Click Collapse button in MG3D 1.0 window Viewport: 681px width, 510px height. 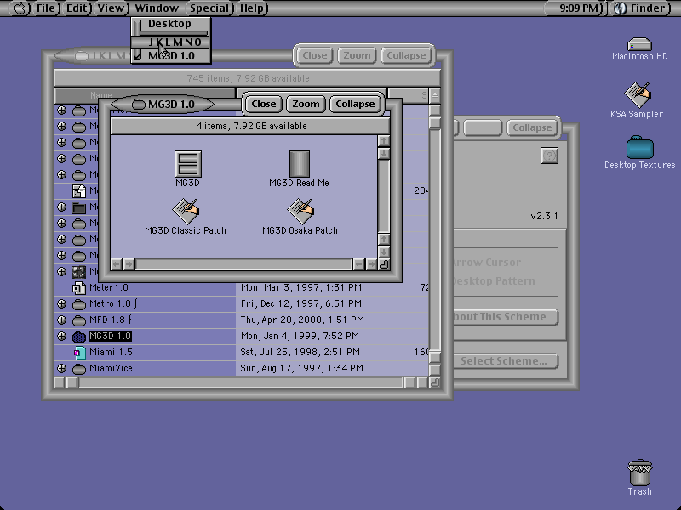point(355,104)
